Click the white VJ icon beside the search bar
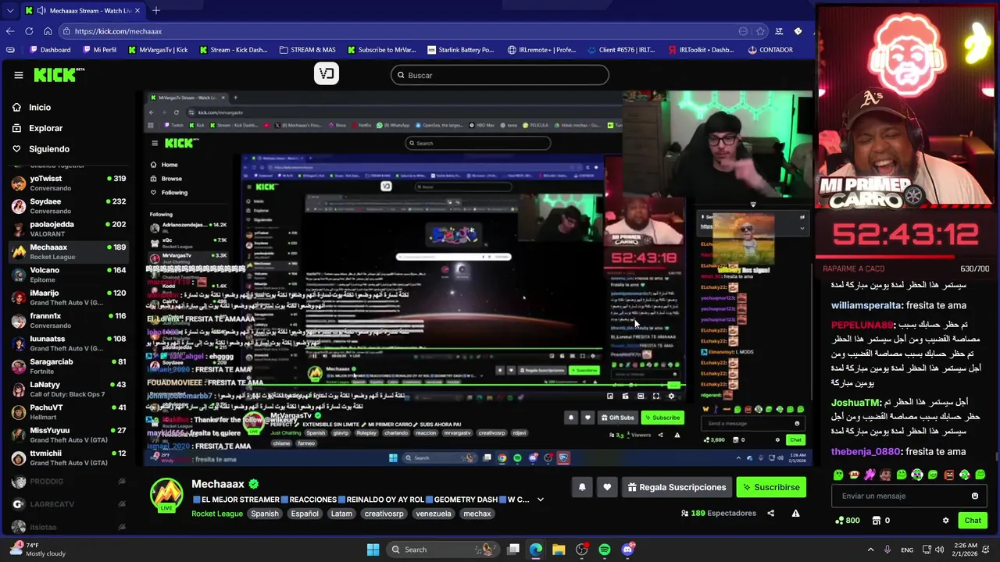This screenshot has height=562, width=1000. tap(327, 74)
